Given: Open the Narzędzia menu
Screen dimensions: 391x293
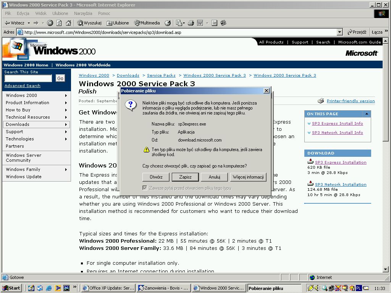Looking at the screenshot, I should (83, 13).
